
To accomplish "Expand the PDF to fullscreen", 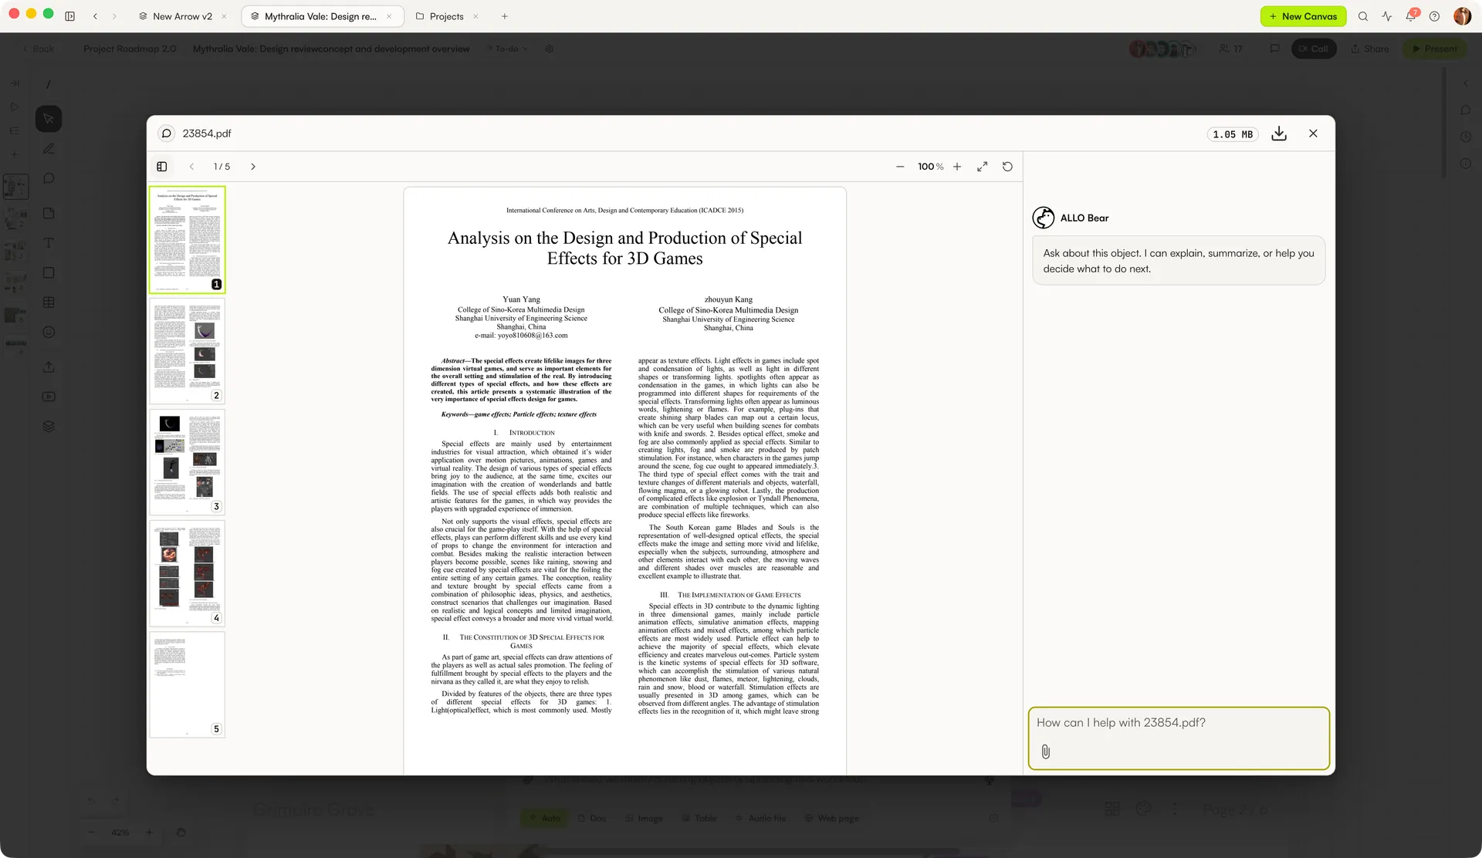I will coord(982,167).
